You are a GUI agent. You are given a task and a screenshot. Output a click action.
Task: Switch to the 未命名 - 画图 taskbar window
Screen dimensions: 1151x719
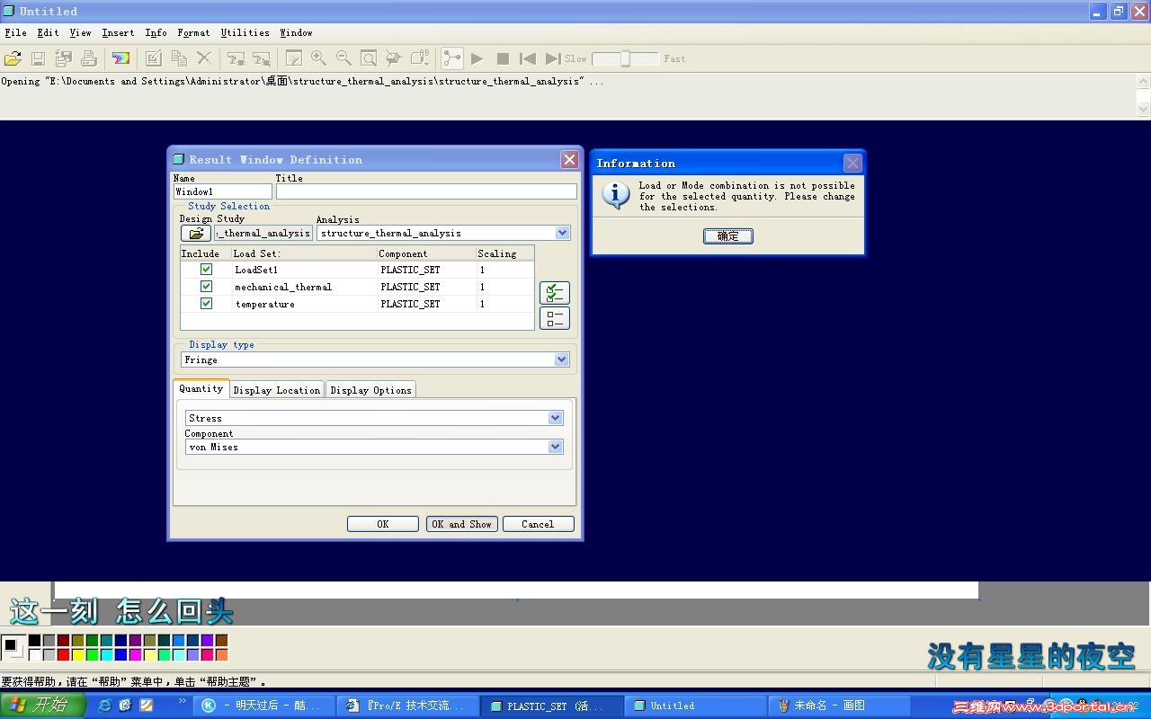(x=838, y=706)
